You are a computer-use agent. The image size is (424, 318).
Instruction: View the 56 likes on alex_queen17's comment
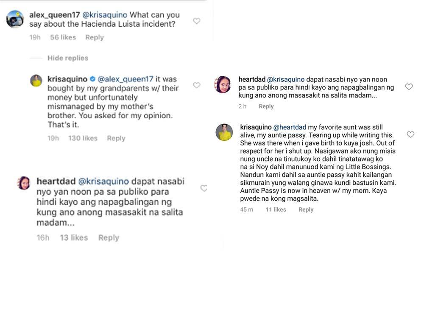[x=63, y=37]
